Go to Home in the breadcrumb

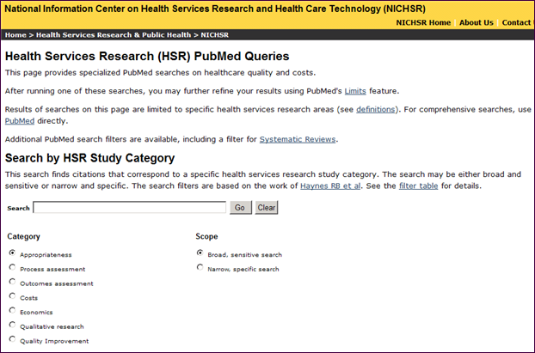(x=15, y=34)
